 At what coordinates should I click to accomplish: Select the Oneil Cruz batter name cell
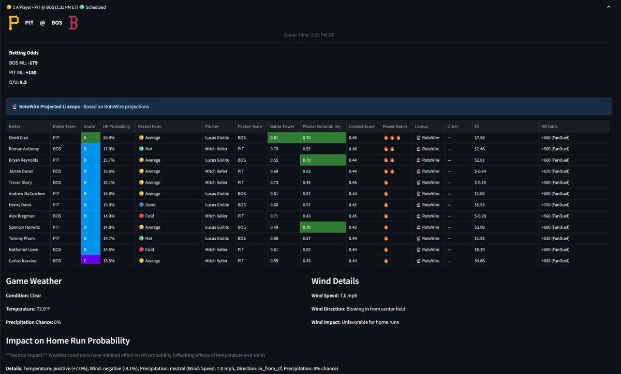coord(28,138)
